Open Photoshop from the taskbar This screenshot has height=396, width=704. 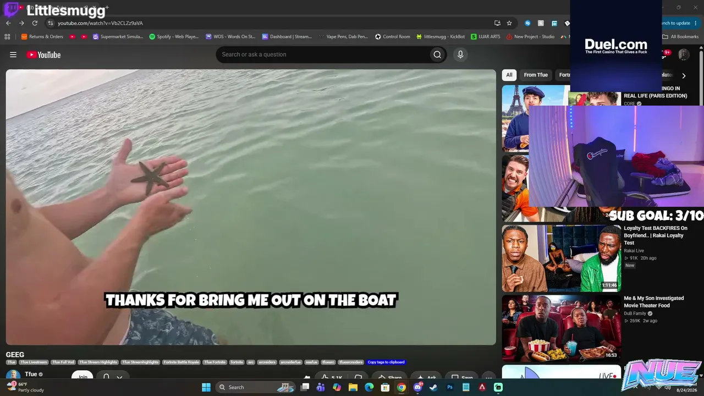[450, 387]
